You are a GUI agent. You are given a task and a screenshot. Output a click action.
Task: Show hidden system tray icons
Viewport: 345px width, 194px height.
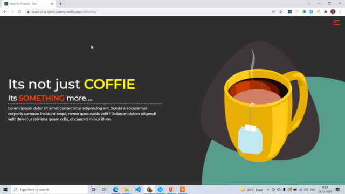pos(268,190)
